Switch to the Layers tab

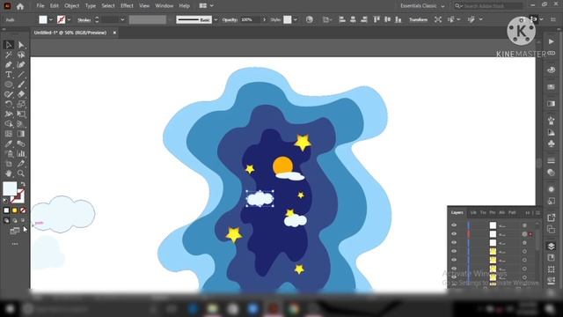click(457, 213)
